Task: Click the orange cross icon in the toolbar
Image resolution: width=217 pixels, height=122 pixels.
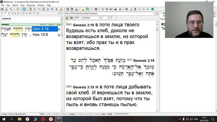Action: tap(57, 9)
